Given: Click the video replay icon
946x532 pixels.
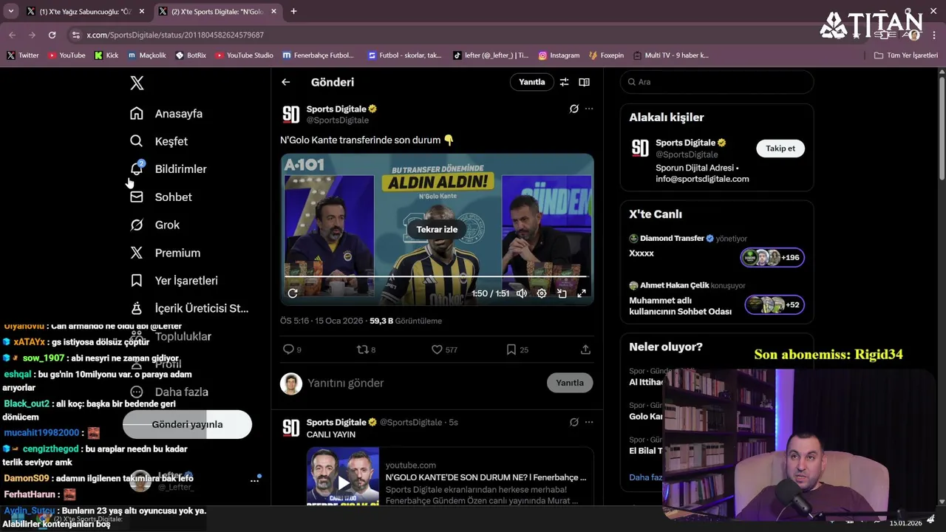Looking at the screenshot, I should (293, 293).
